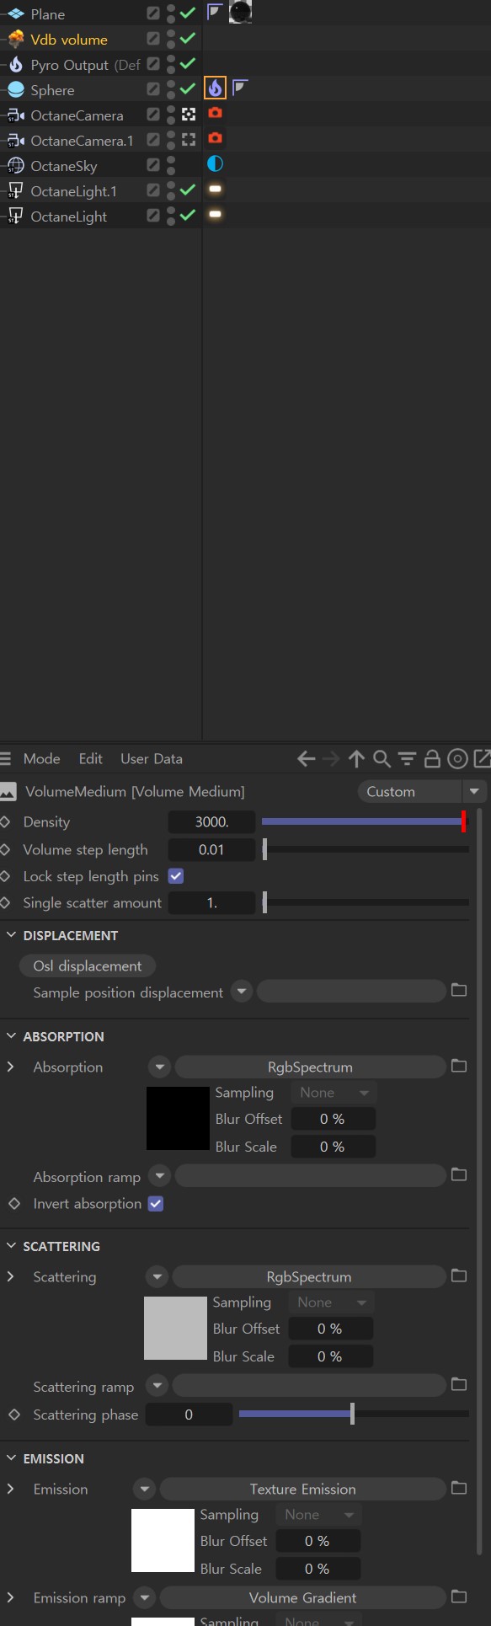Screen dimensions: 491x1626
Task: Open the User Data menu
Action: tap(152, 758)
